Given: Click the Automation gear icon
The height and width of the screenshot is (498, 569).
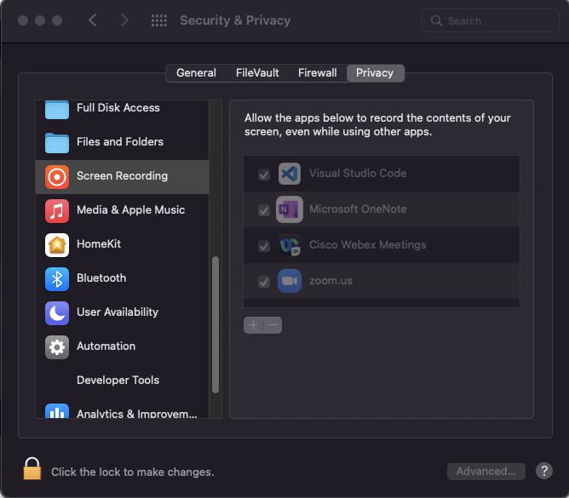Looking at the screenshot, I should 57,347.
